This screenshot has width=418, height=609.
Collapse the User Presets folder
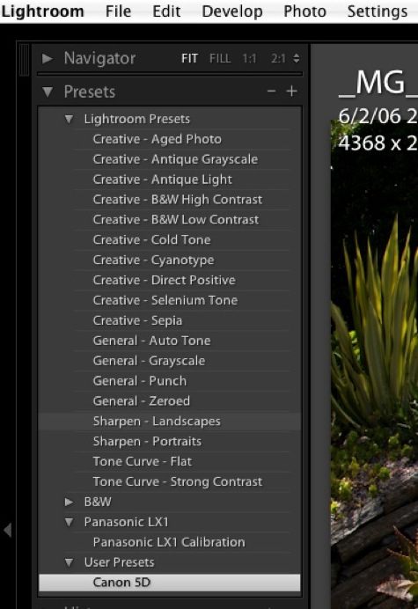(x=70, y=562)
